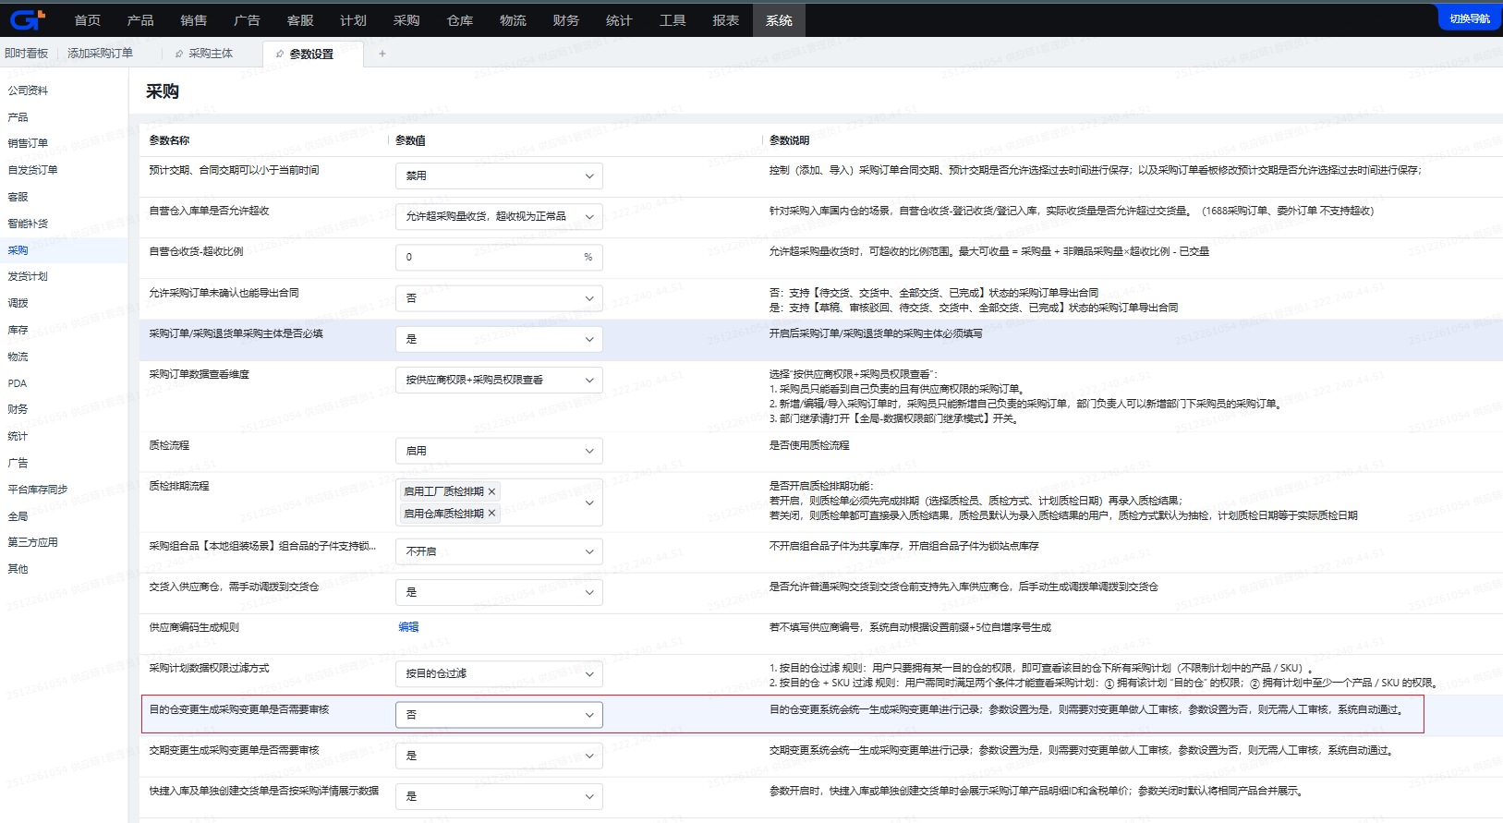Image resolution: width=1503 pixels, height=823 pixels.
Task: Click the 切换导航 button
Action: click(1469, 18)
